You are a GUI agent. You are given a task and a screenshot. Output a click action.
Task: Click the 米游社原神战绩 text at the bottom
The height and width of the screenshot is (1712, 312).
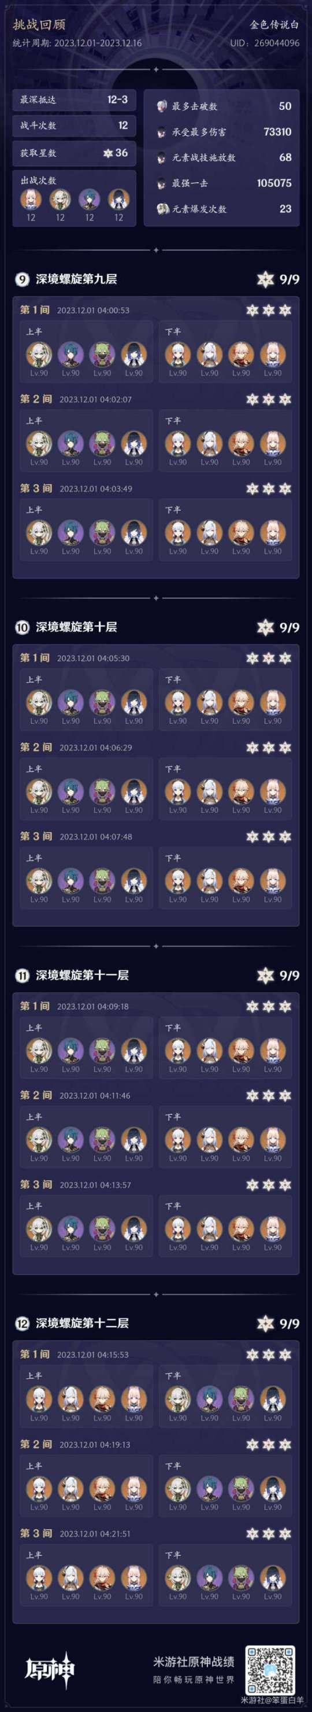pos(194,1662)
